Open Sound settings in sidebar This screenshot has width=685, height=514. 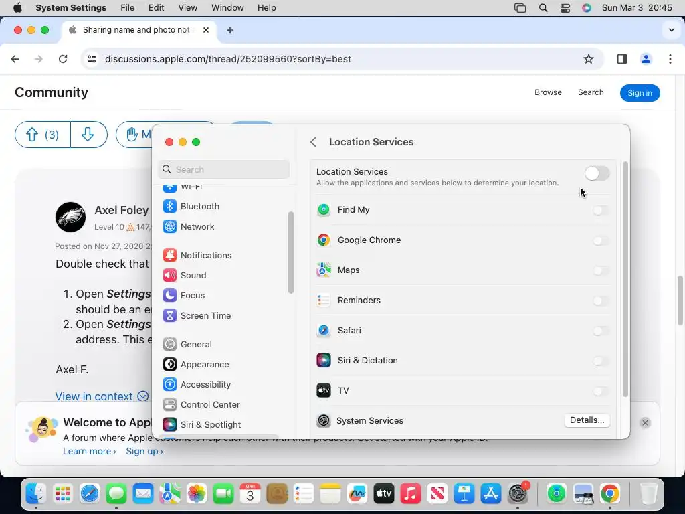(x=185, y=275)
